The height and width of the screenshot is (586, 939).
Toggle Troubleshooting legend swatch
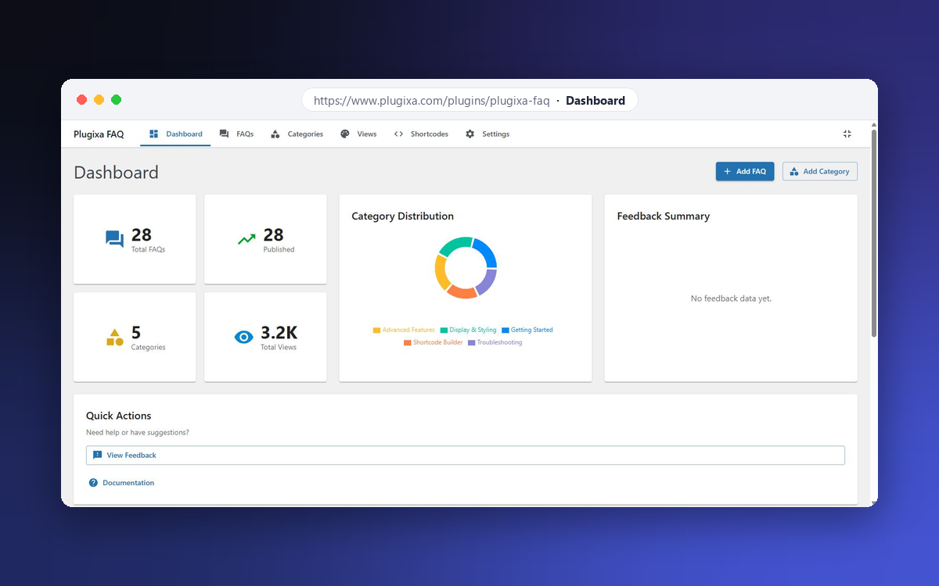coord(472,343)
